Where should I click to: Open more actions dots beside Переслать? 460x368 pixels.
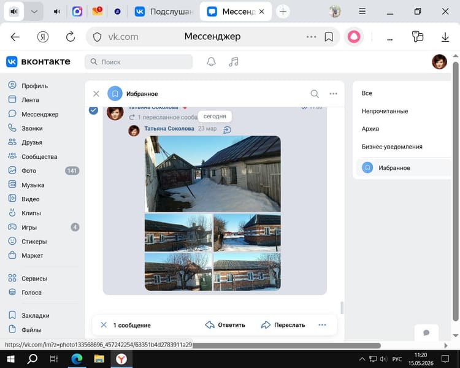tap(322, 325)
